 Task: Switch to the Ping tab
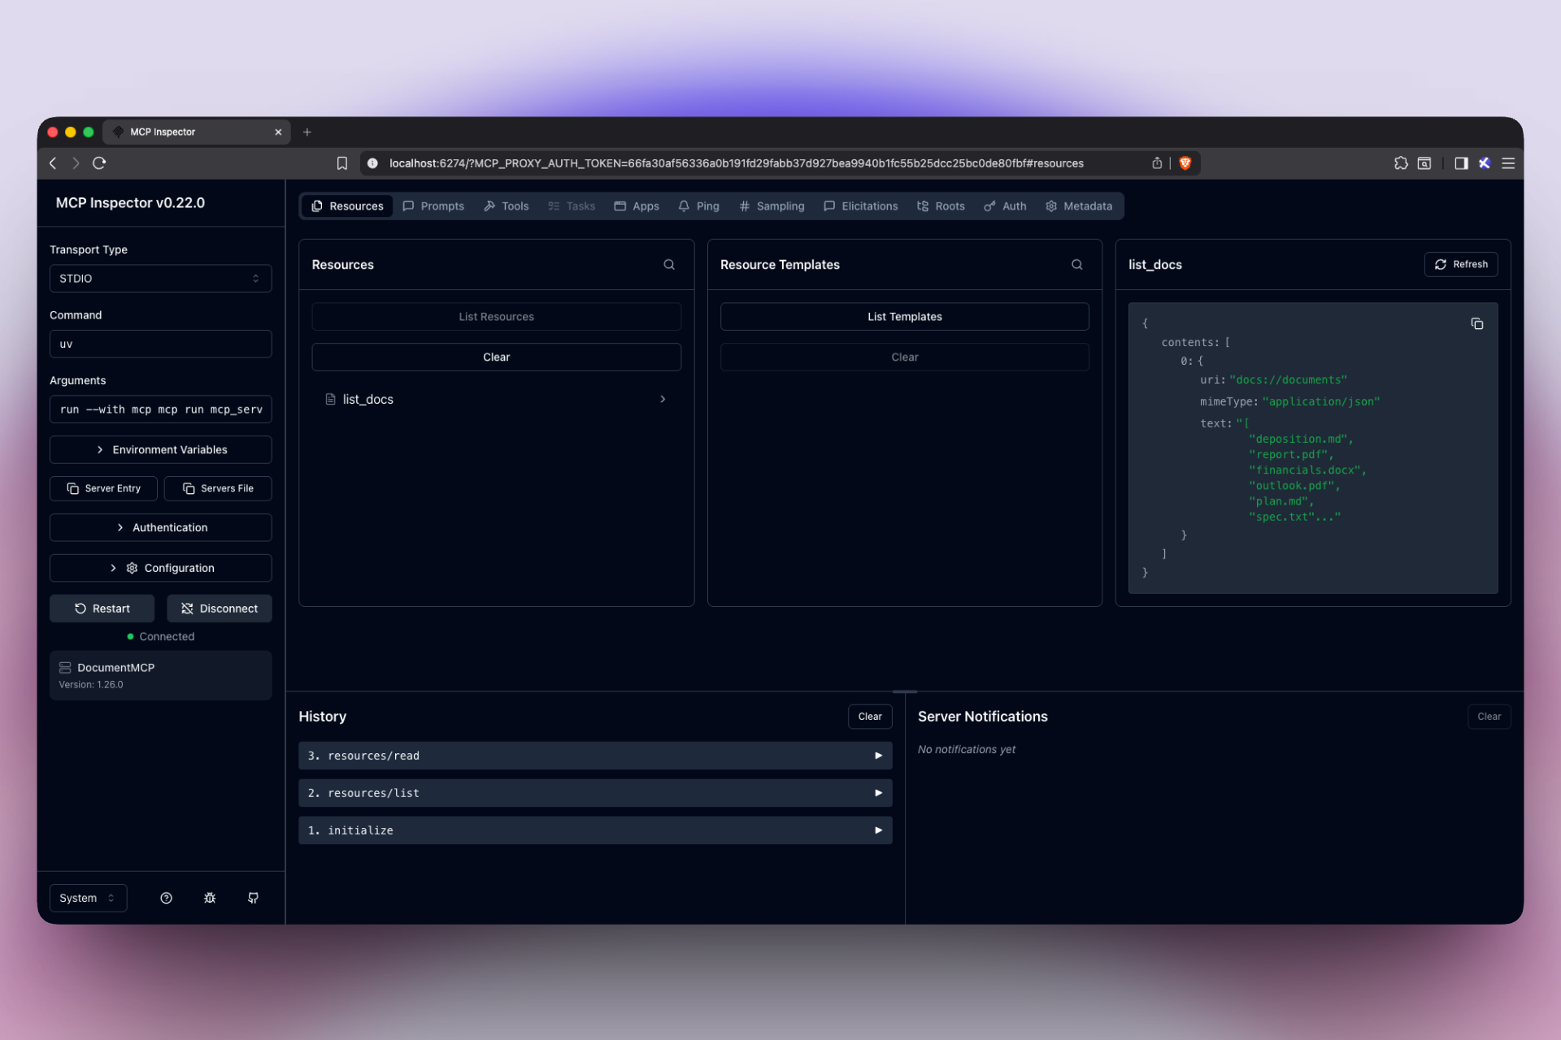click(699, 206)
